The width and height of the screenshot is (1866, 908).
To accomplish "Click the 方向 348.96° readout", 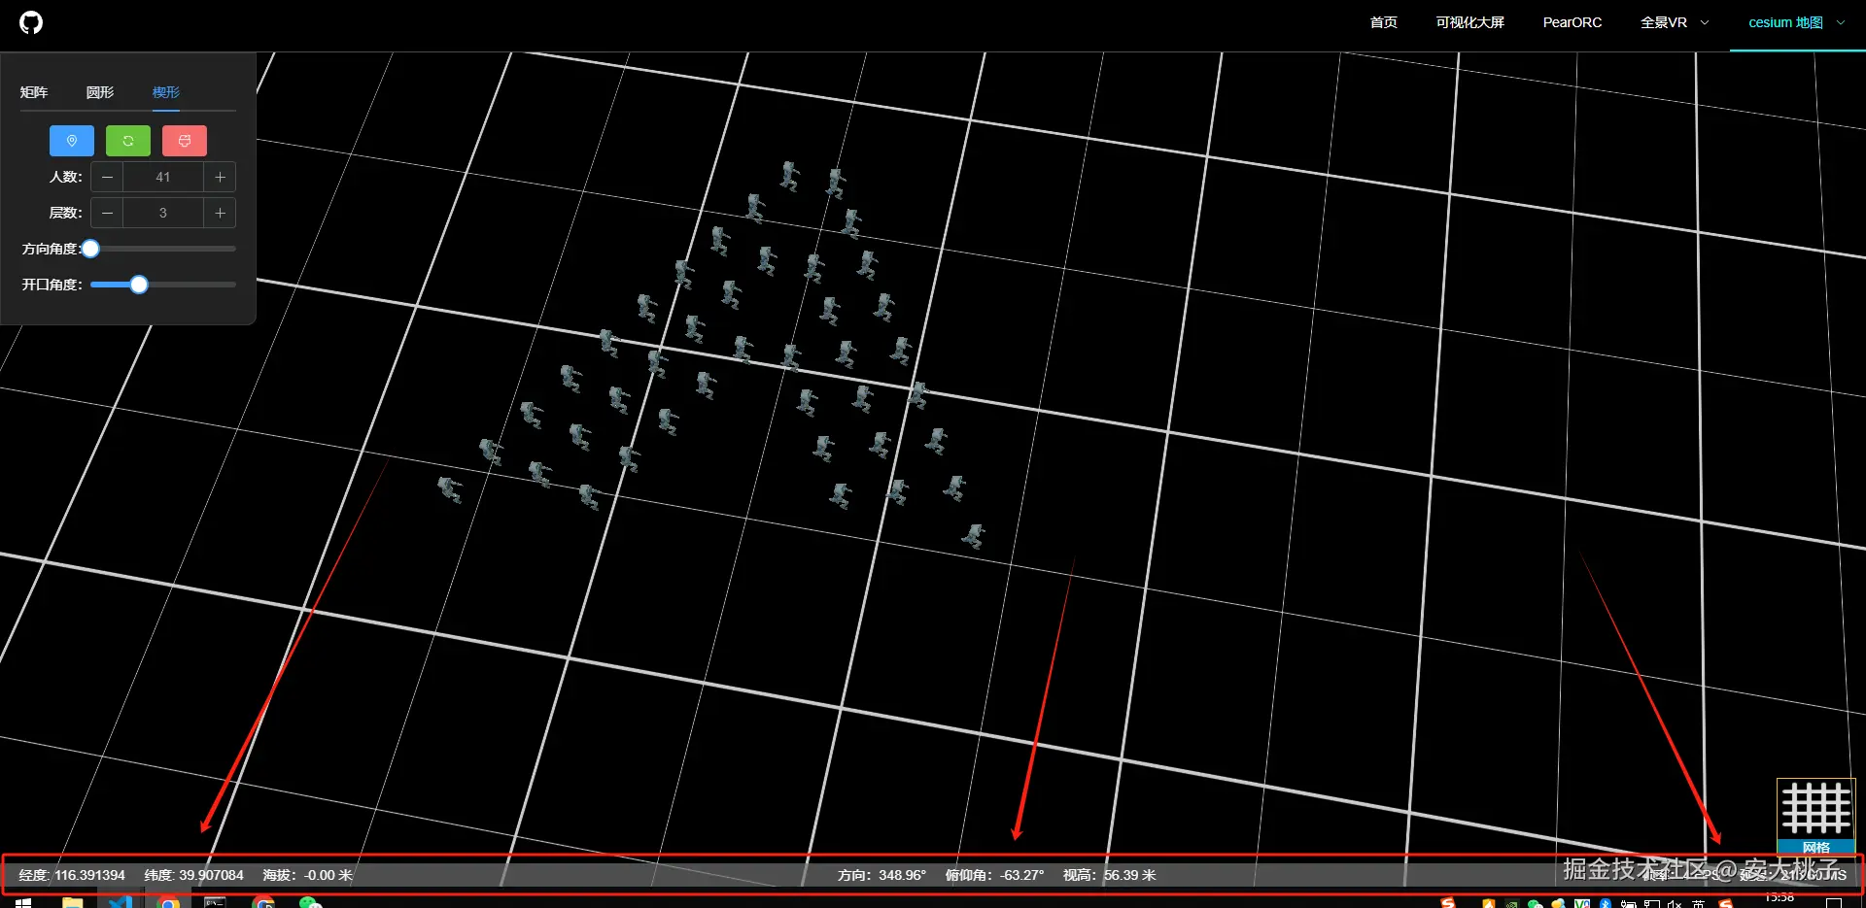I will click(x=882, y=875).
